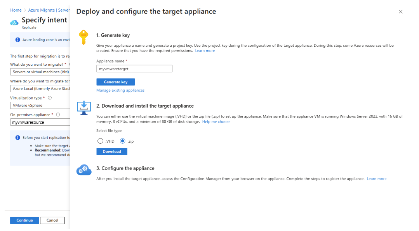Click the Appliance name input field
Image resolution: width=419 pixels, height=231 pixels.
coord(134,68)
